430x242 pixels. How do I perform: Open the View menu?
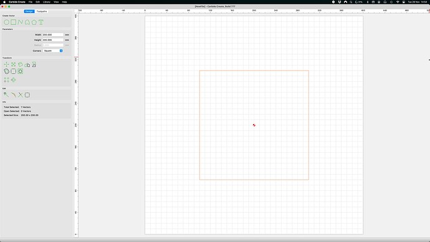coord(56,2)
